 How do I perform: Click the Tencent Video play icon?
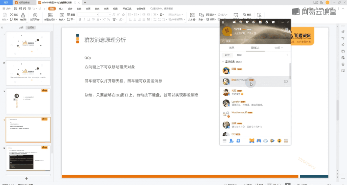pos(272,141)
